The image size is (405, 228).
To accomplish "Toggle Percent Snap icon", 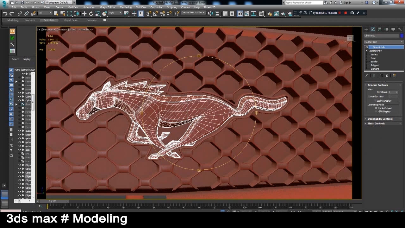I will tap(162, 14).
